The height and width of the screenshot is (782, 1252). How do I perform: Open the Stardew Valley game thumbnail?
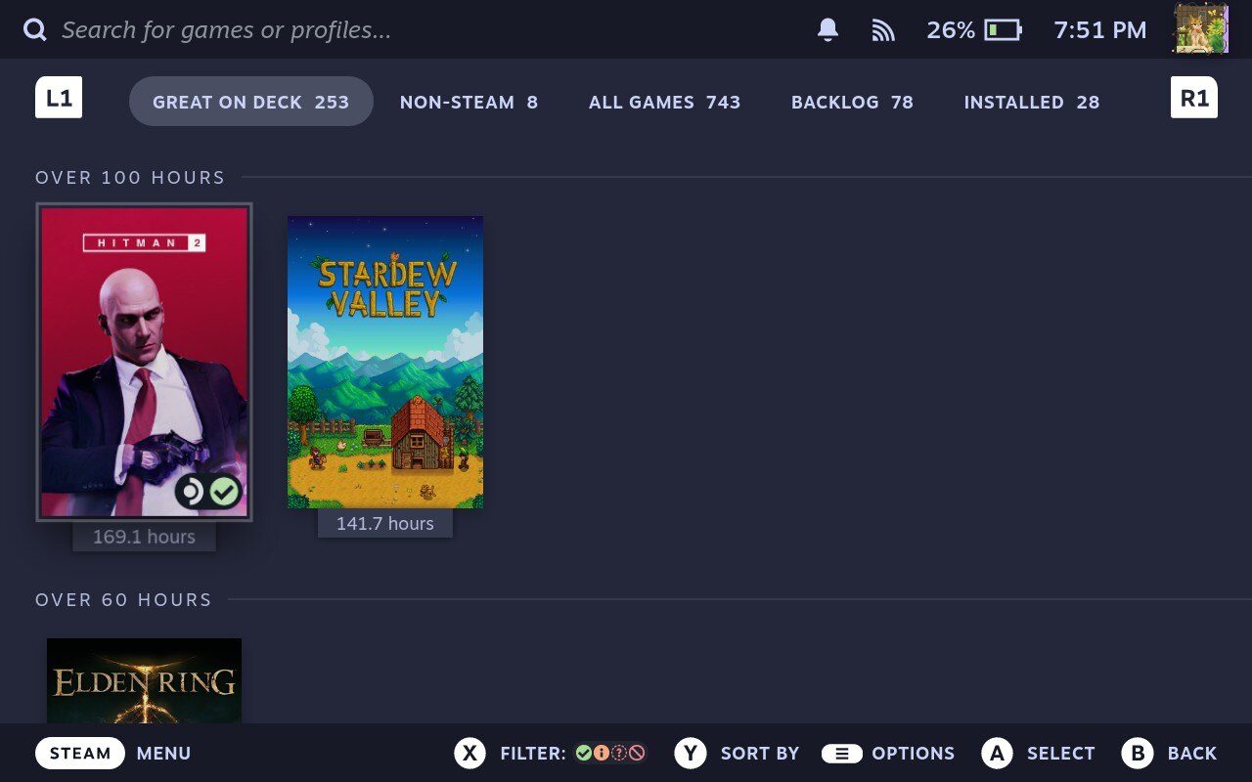(x=384, y=362)
